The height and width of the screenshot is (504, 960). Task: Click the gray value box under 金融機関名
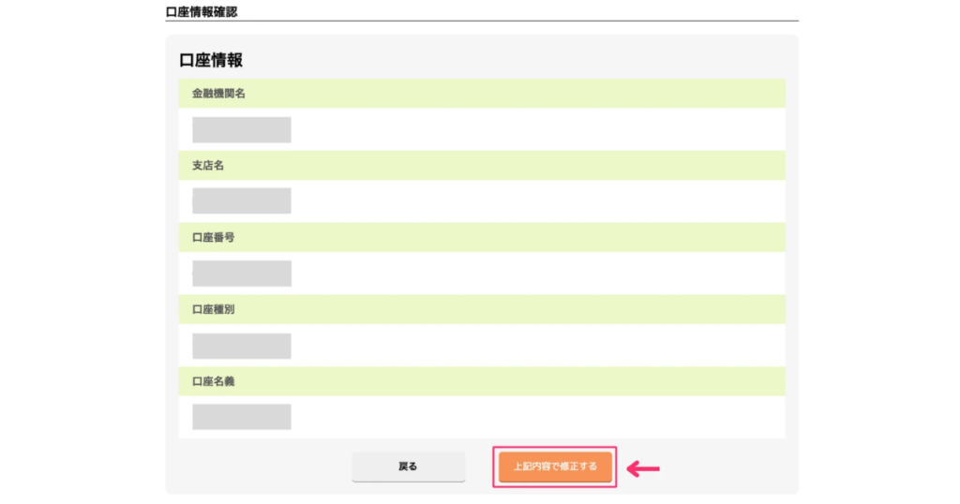[x=241, y=130]
